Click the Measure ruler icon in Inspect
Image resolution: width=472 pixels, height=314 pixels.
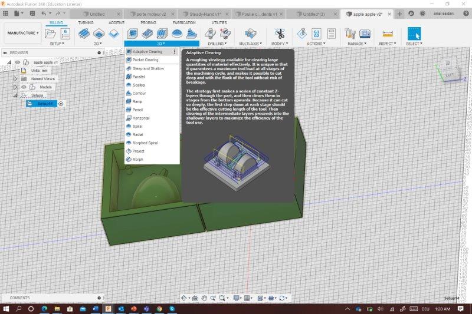point(388,34)
